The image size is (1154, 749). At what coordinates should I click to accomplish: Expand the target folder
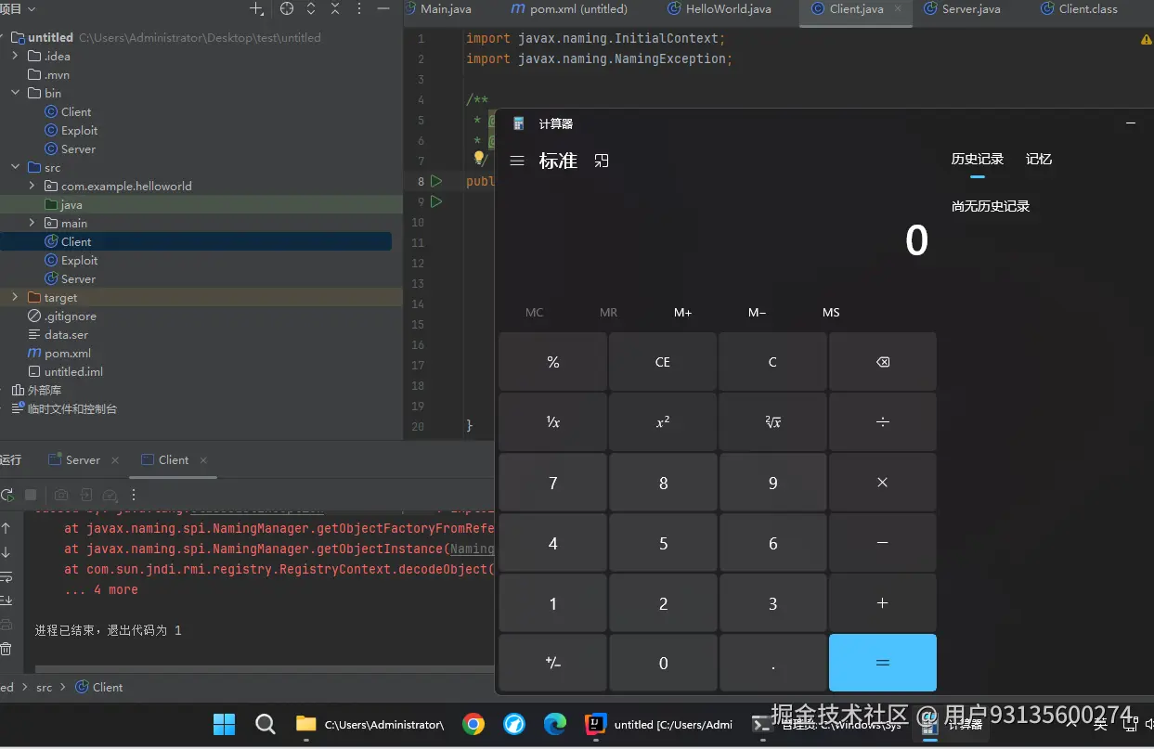coord(16,298)
